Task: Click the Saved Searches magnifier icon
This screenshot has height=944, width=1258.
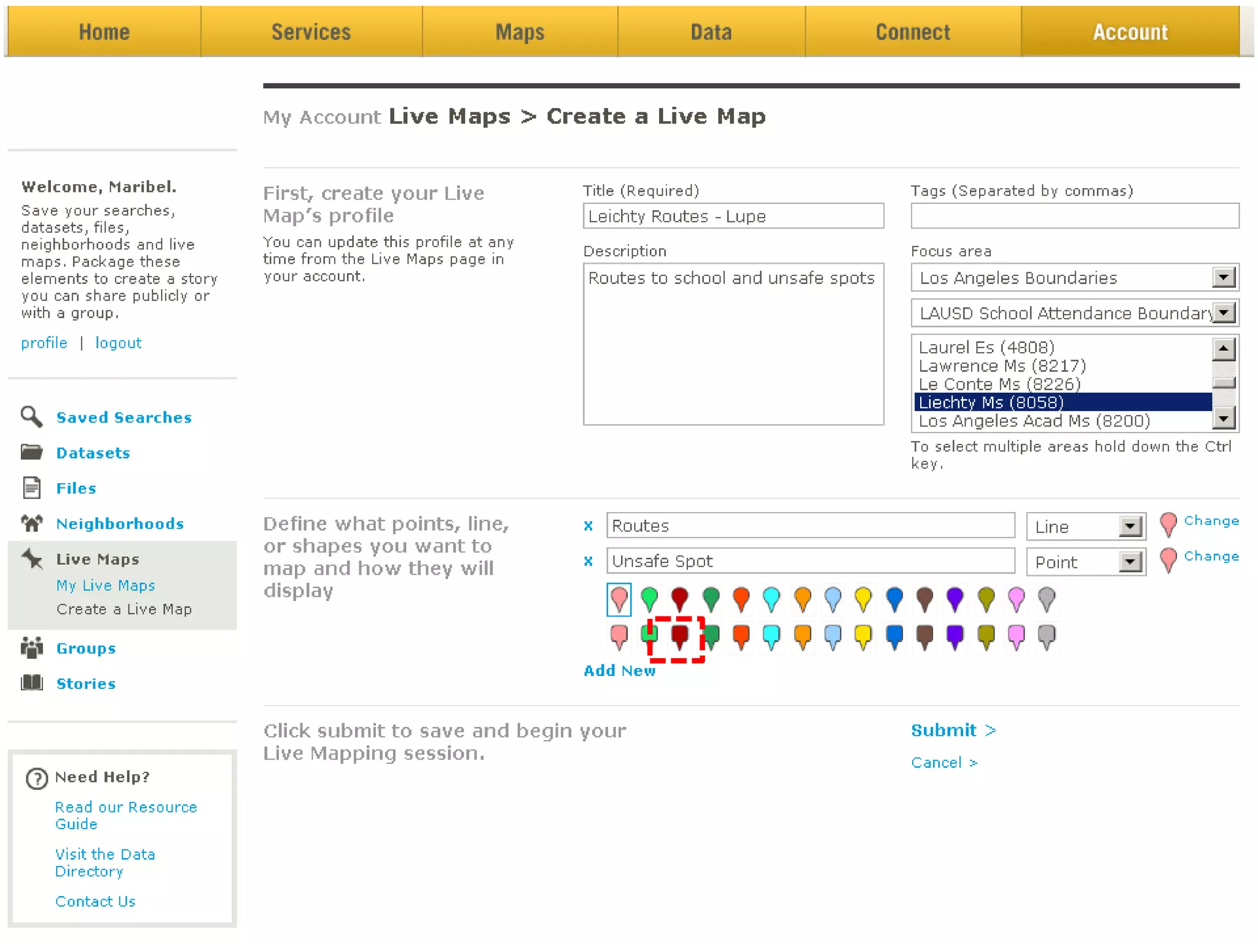Action: point(31,417)
